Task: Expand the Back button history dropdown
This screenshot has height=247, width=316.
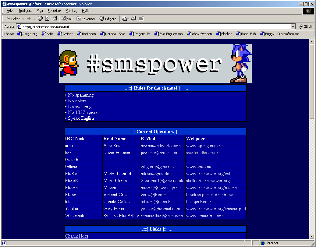Action: pos(23,19)
